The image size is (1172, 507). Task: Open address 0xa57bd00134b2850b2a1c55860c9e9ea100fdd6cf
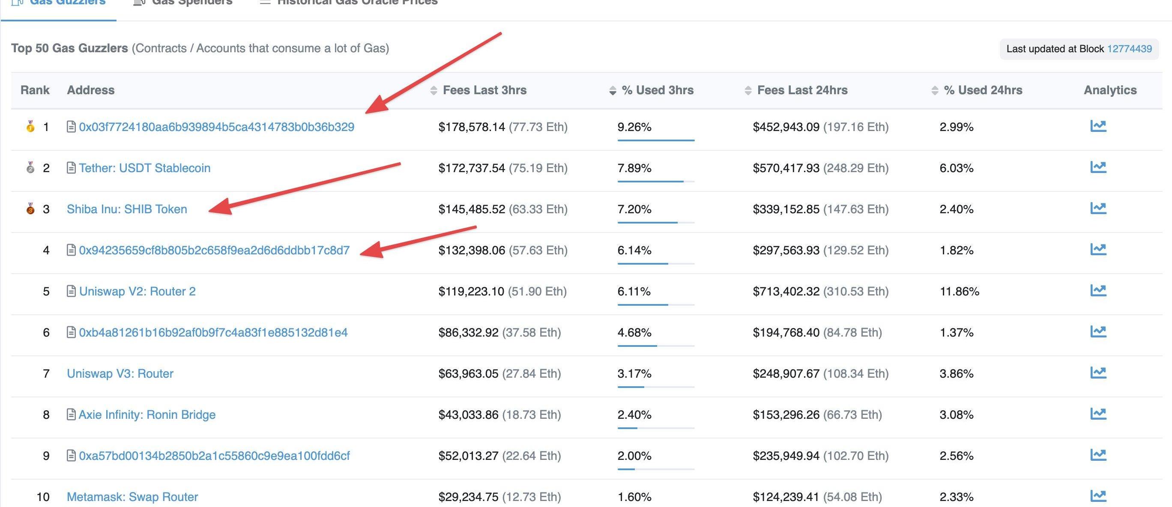[x=214, y=456]
